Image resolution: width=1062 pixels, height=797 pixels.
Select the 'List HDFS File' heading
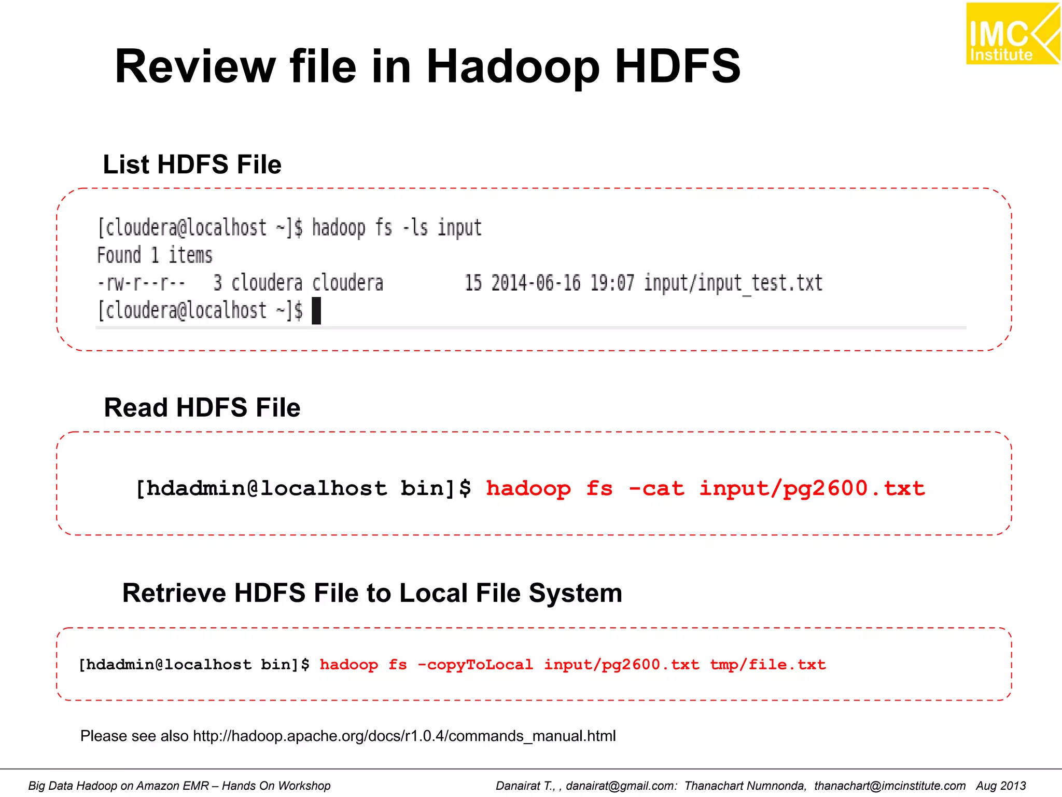(x=192, y=164)
